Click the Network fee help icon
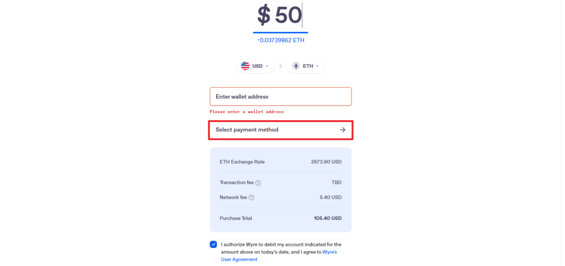The height and width of the screenshot is (266, 565). click(x=252, y=198)
